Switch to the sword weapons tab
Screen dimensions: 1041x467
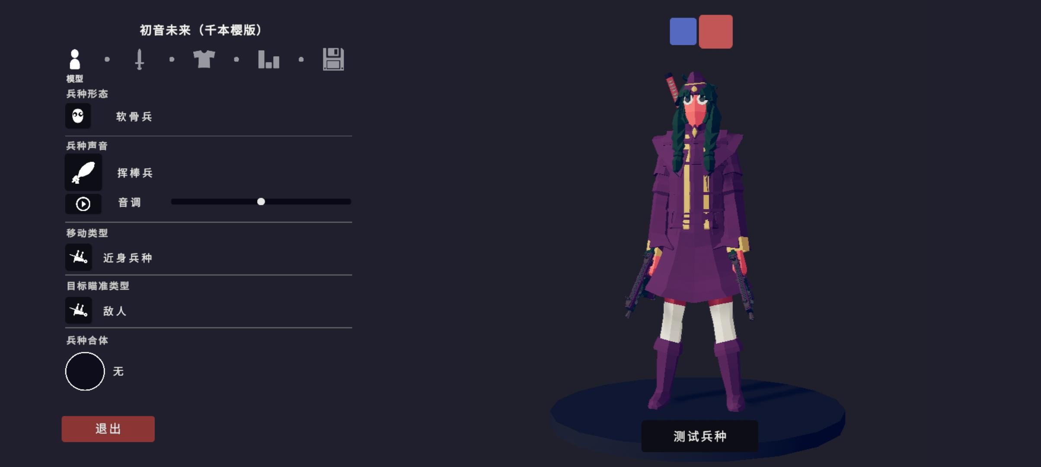139,59
